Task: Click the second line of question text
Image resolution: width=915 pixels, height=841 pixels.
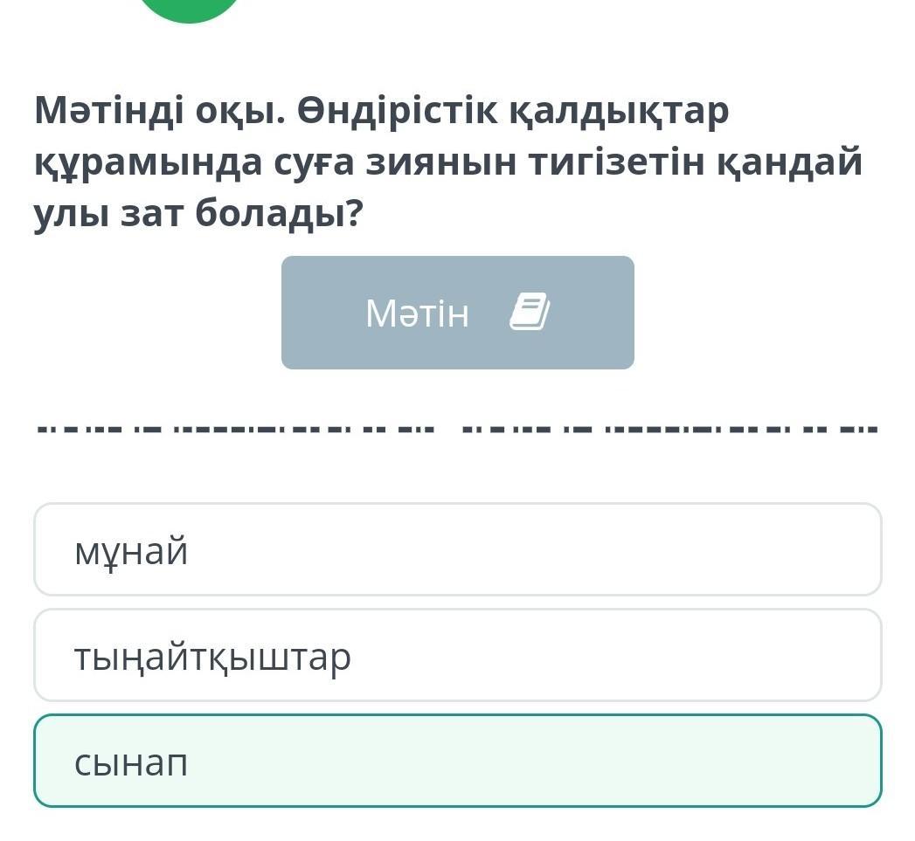Action: click(x=447, y=162)
